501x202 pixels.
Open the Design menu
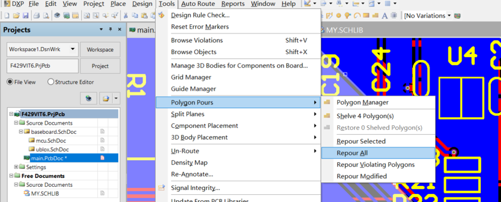coord(142,4)
